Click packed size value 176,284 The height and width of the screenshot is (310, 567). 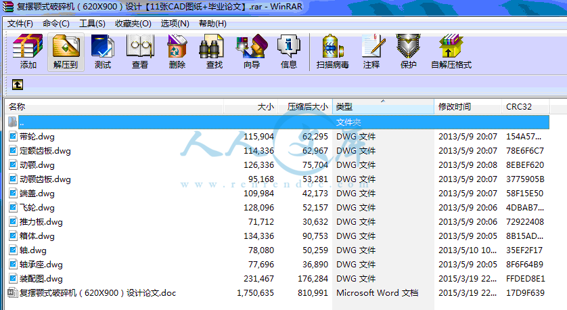[x=313, y=279]
